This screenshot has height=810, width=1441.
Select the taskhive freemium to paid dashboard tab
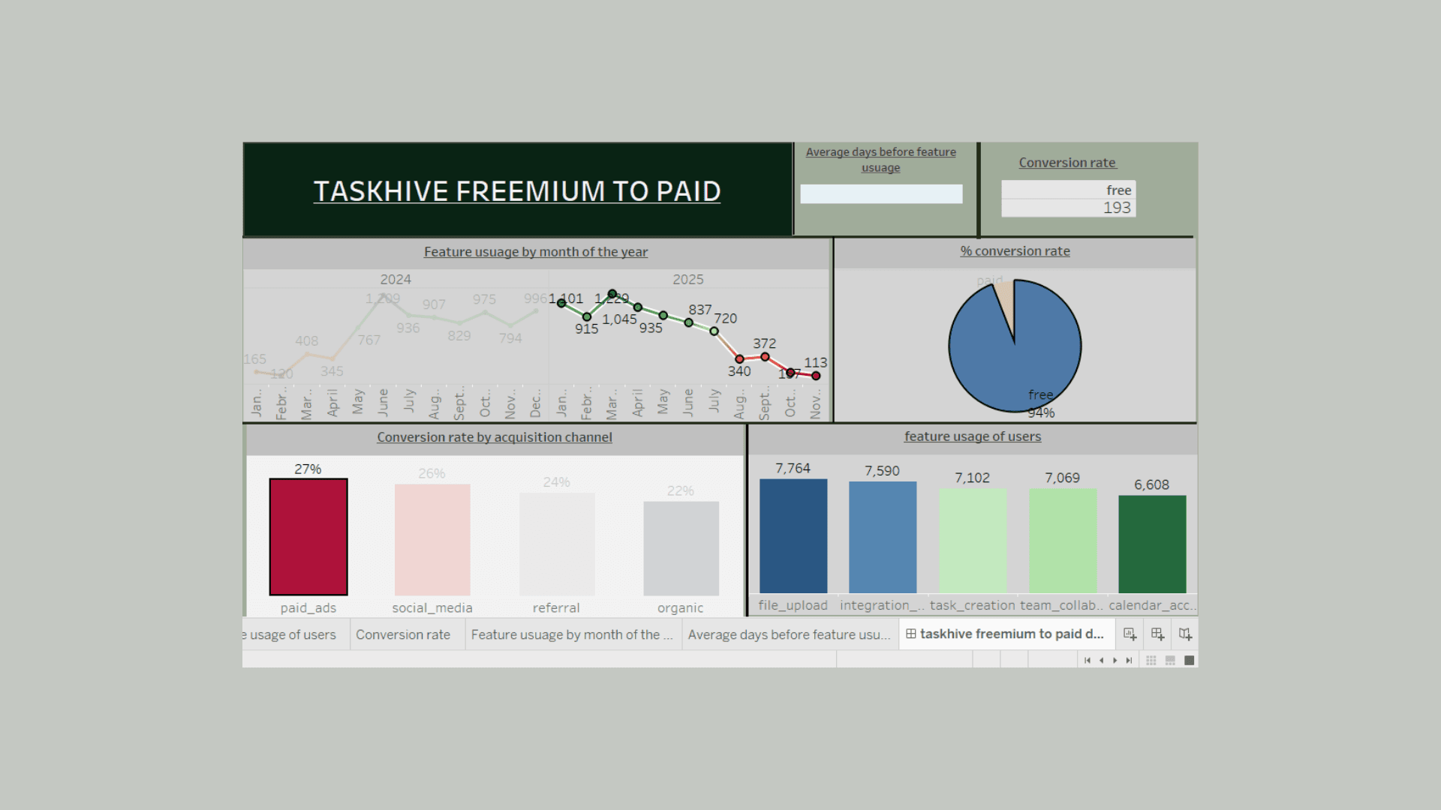point(1006,634)
